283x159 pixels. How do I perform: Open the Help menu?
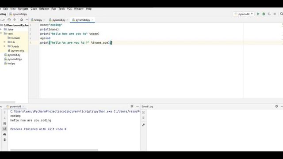pyautogui.click(x=88, y=9)
